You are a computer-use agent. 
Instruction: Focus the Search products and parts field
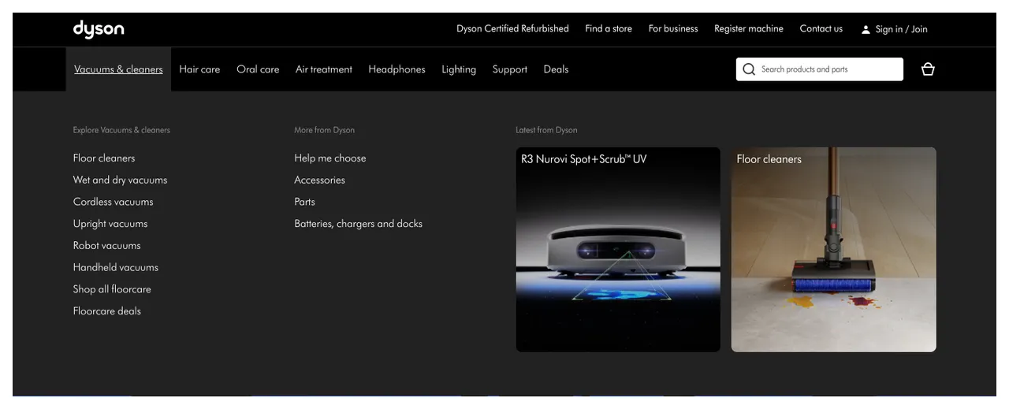tap(820, 69)
